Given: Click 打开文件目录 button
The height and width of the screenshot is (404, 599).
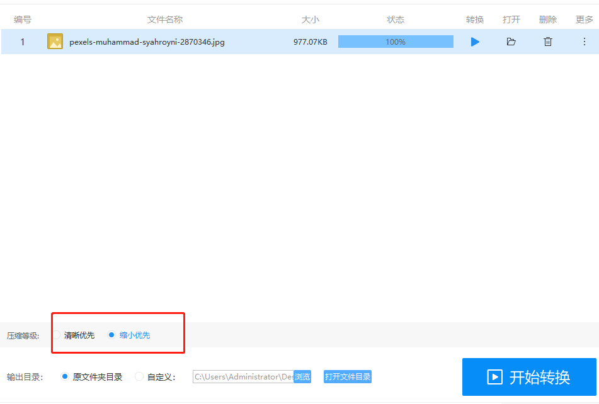Looking at the screenshot, I should tap(348, 376).
